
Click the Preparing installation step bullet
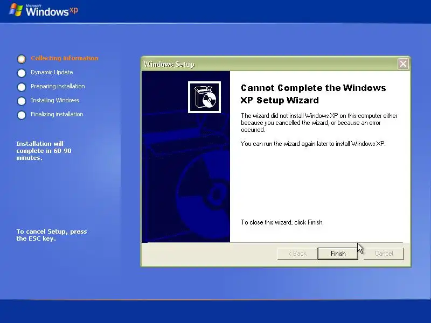click(x=22, y=87)
